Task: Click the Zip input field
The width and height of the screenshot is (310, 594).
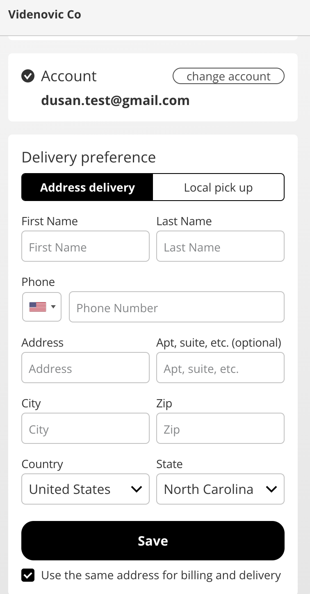Action: (x=220, y=428)
